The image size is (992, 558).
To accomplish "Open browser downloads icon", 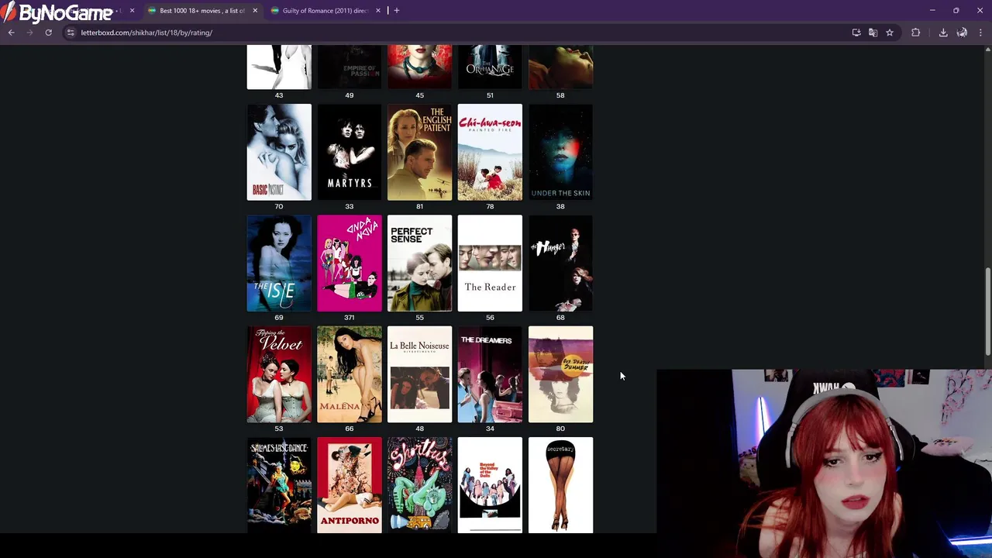I will [x=943, y=33].
